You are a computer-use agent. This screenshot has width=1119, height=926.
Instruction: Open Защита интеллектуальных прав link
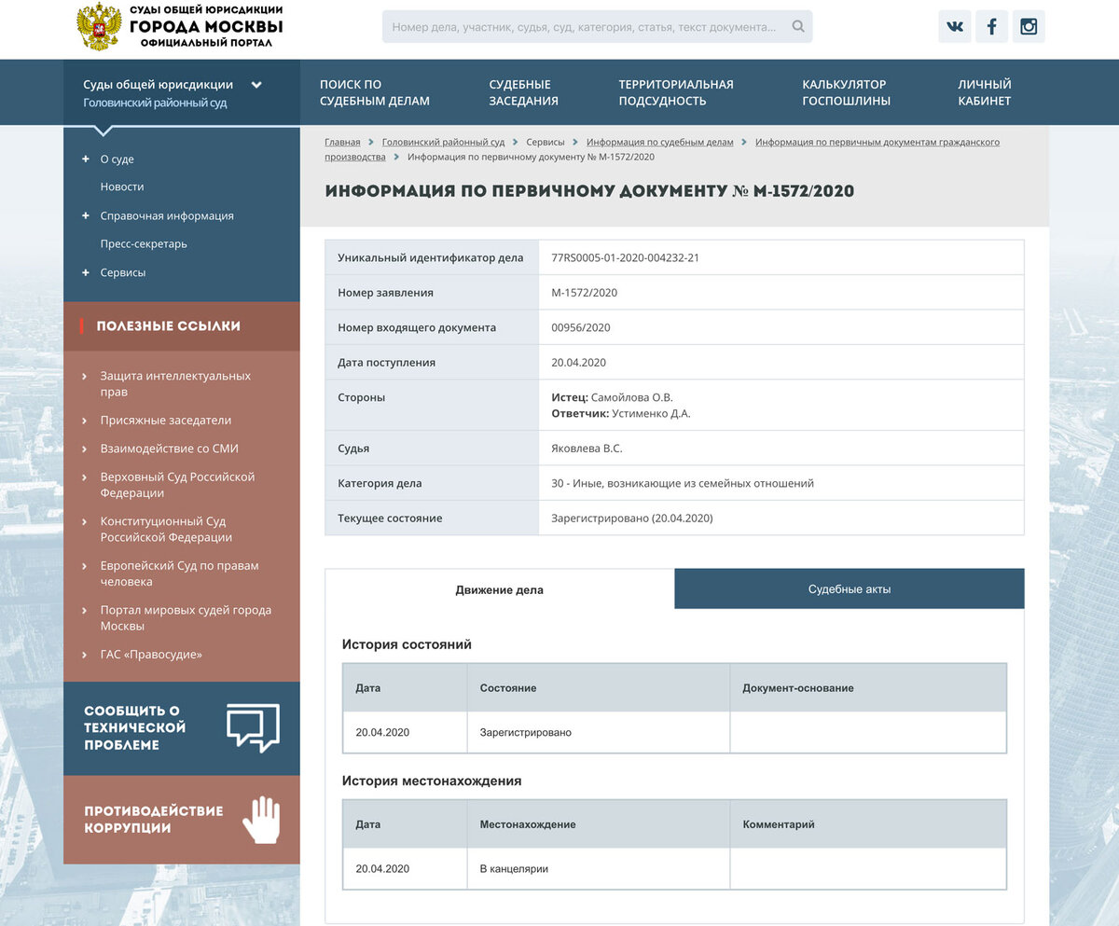tap(175, 384)
